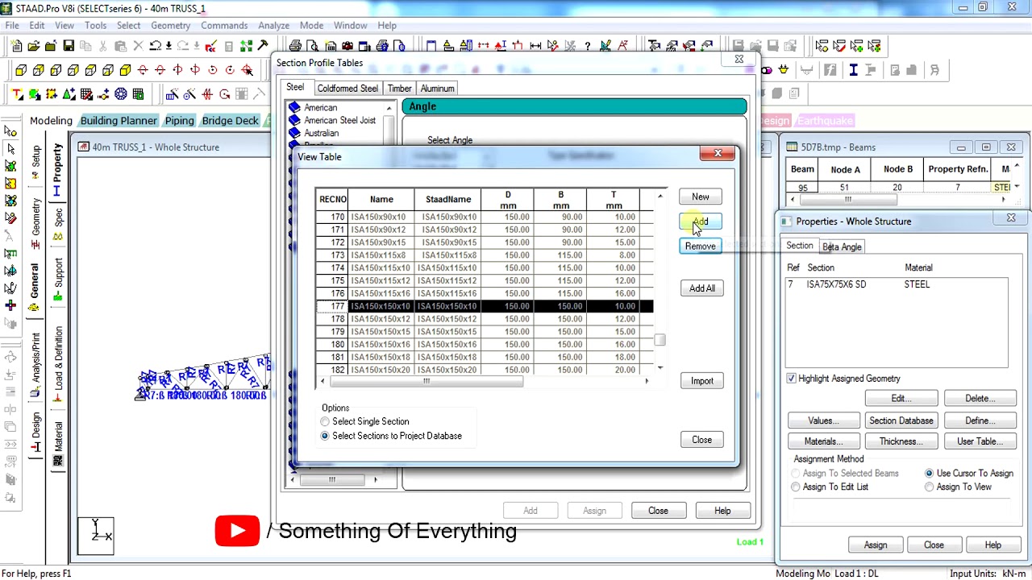Open the Analyze menu
Image resolution: width=1032 pixels, height=580 pixels.
coord(274,25)
